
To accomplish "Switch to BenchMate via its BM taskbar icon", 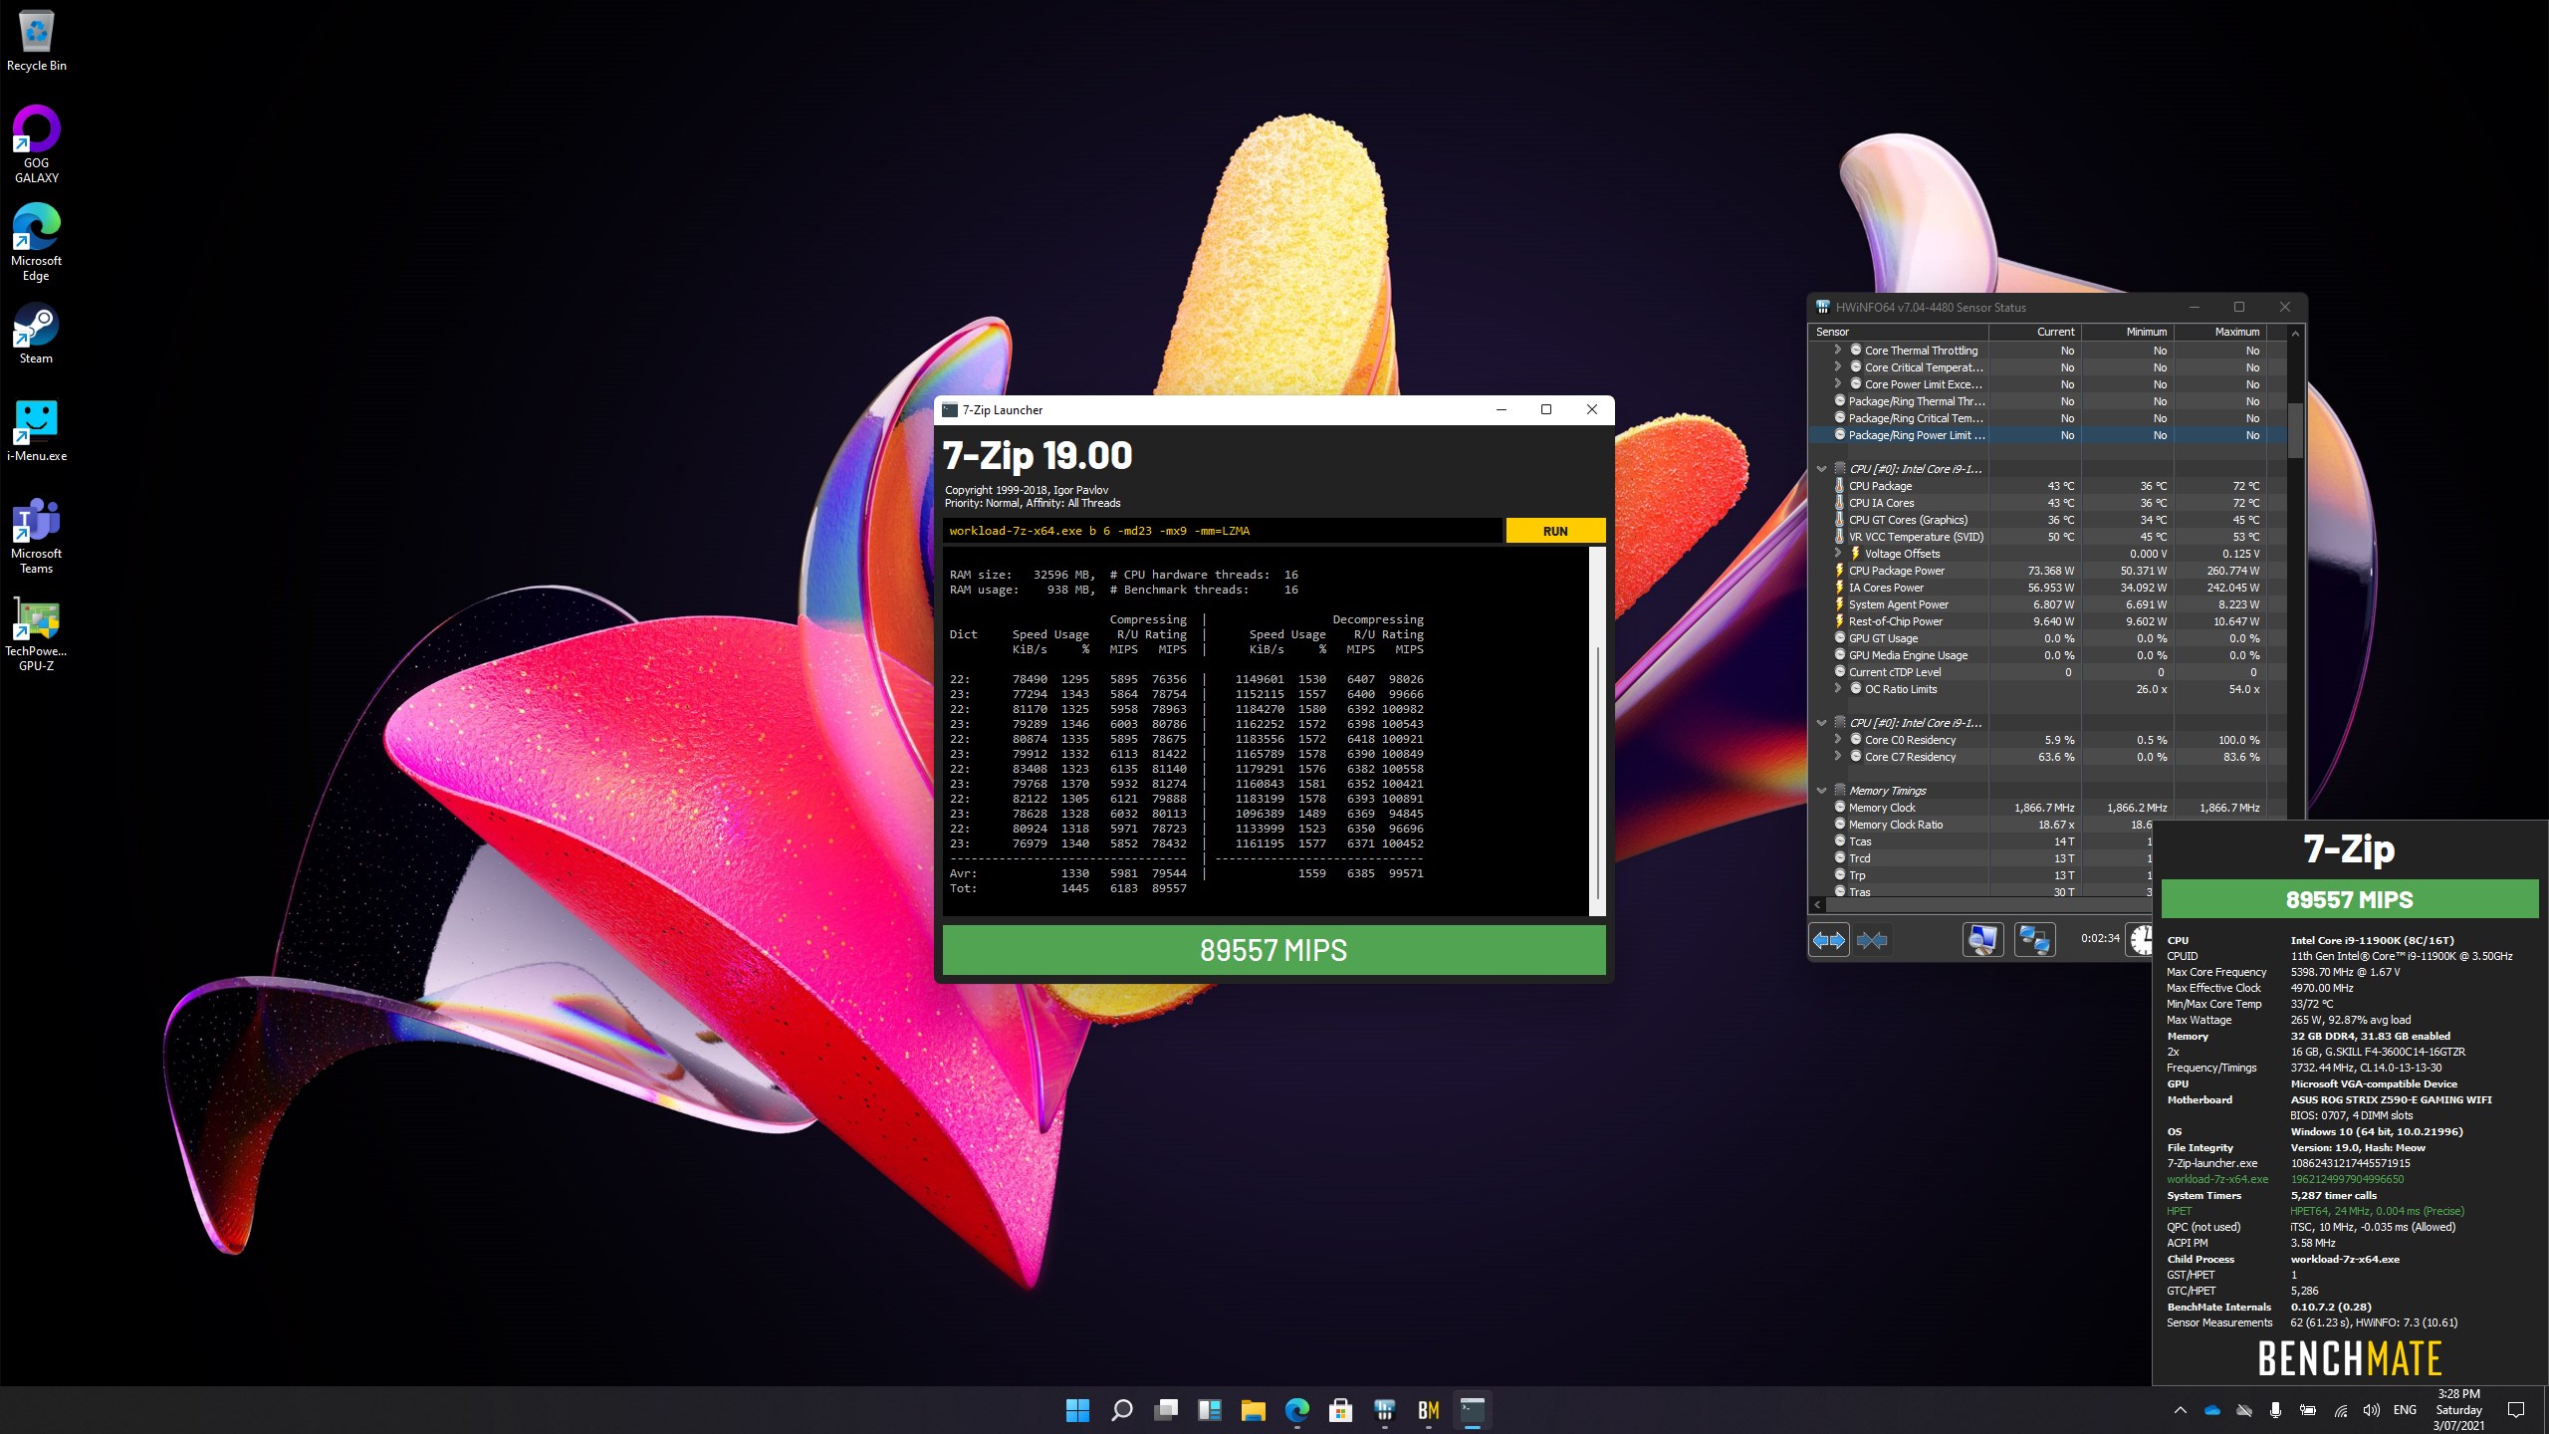I will [x=1428, y=1410].
